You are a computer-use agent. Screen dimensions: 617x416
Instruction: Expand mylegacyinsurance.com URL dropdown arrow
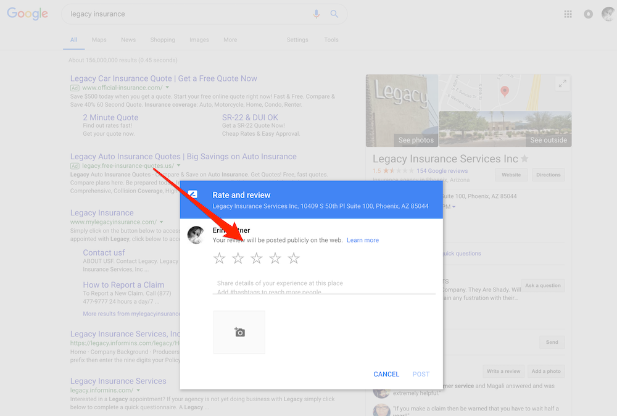161,222
